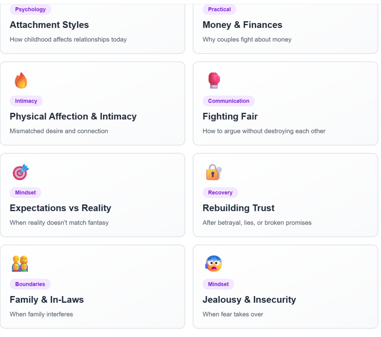Open the Expectations vs Reality topic
The width and height of the screenshot is (381, 337).
pyautogui.click(x=60, y=208)
